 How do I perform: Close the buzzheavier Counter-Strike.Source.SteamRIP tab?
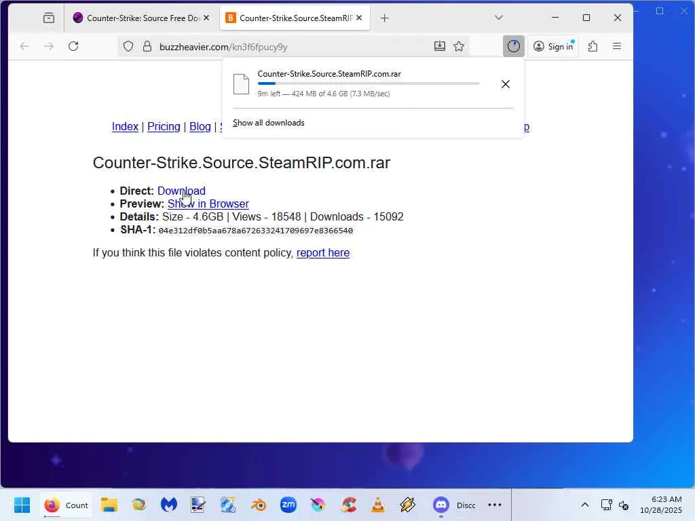(360, 18)
